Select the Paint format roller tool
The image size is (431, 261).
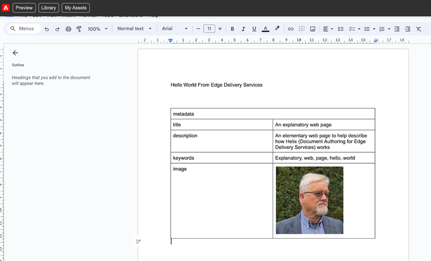pos(79,29)
